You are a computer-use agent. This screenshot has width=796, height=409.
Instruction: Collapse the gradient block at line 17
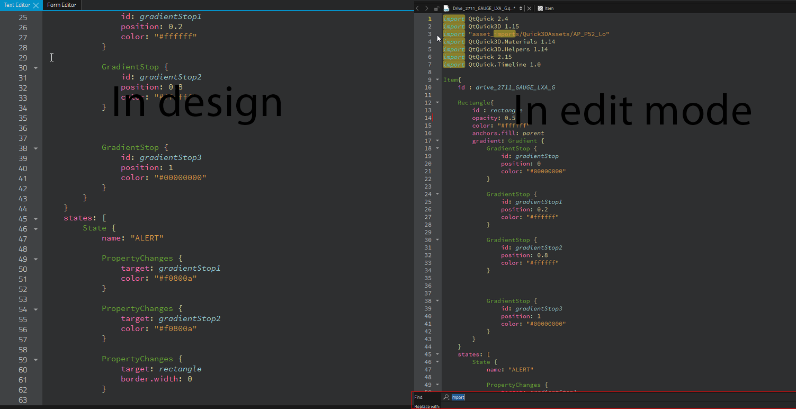click(x=437, y=141)
